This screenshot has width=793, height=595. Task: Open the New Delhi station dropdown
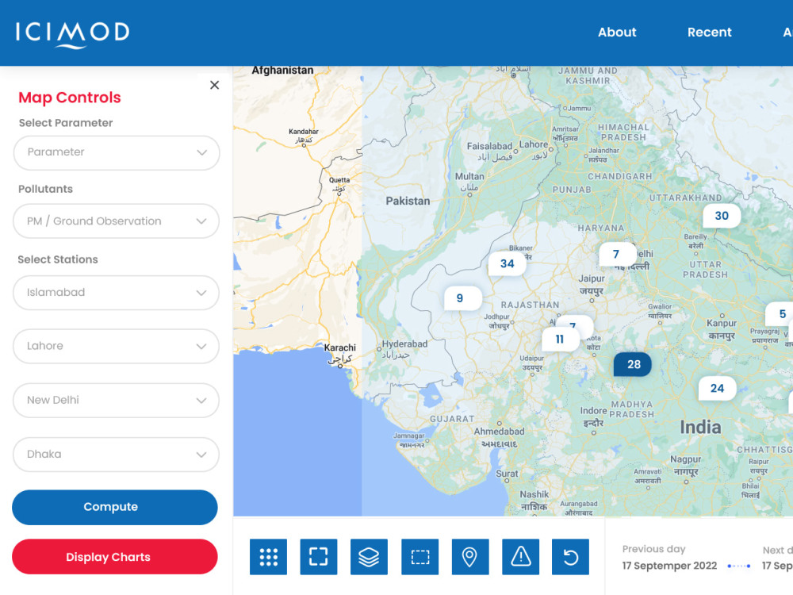[x=117, y=400]
